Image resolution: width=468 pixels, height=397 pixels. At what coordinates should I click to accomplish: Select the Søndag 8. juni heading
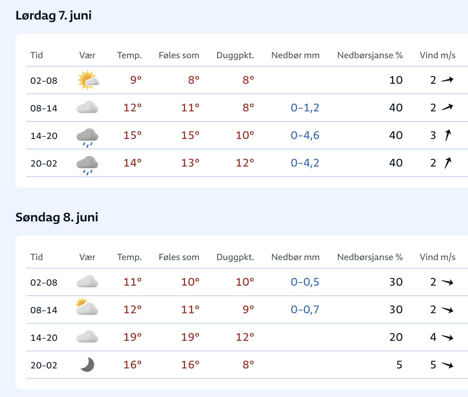tap(57, 217)
